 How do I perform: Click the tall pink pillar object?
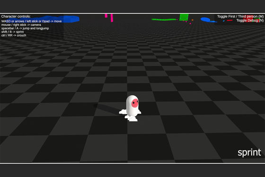(112, 18)
